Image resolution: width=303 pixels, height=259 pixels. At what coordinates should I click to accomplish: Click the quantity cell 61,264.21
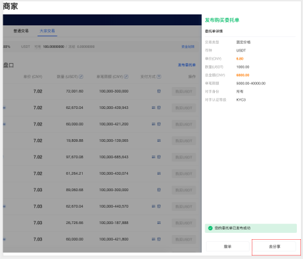(x=75, y=173)
